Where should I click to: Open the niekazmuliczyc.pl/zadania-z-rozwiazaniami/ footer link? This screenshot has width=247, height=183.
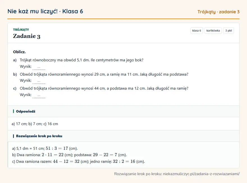coord(201,174)
